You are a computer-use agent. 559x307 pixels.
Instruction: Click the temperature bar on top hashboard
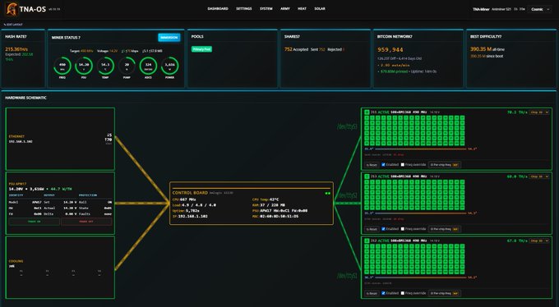pyautogui.click(x=421, y=149)
